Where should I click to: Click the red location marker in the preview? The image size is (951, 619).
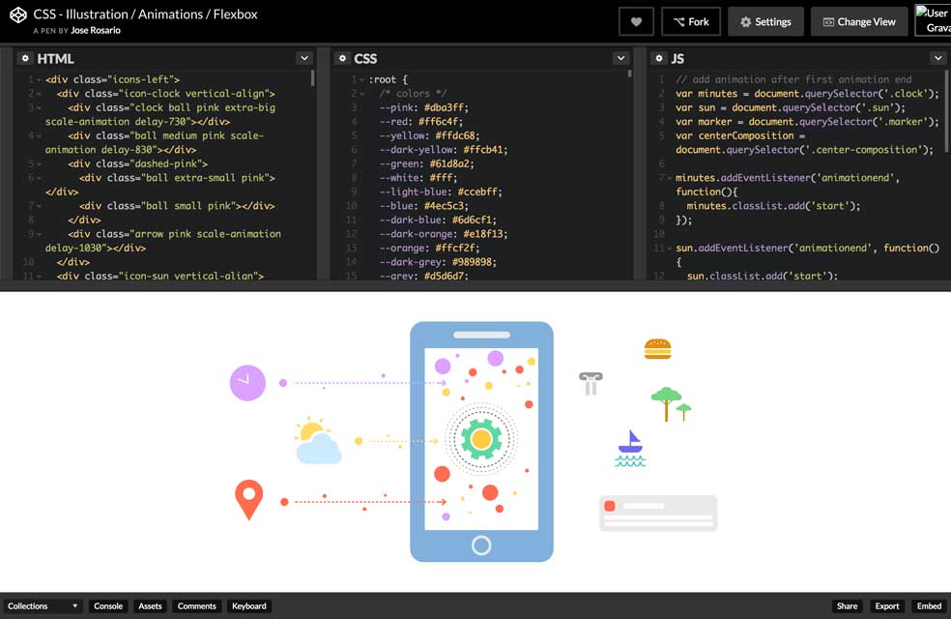[x=248, y=499]
